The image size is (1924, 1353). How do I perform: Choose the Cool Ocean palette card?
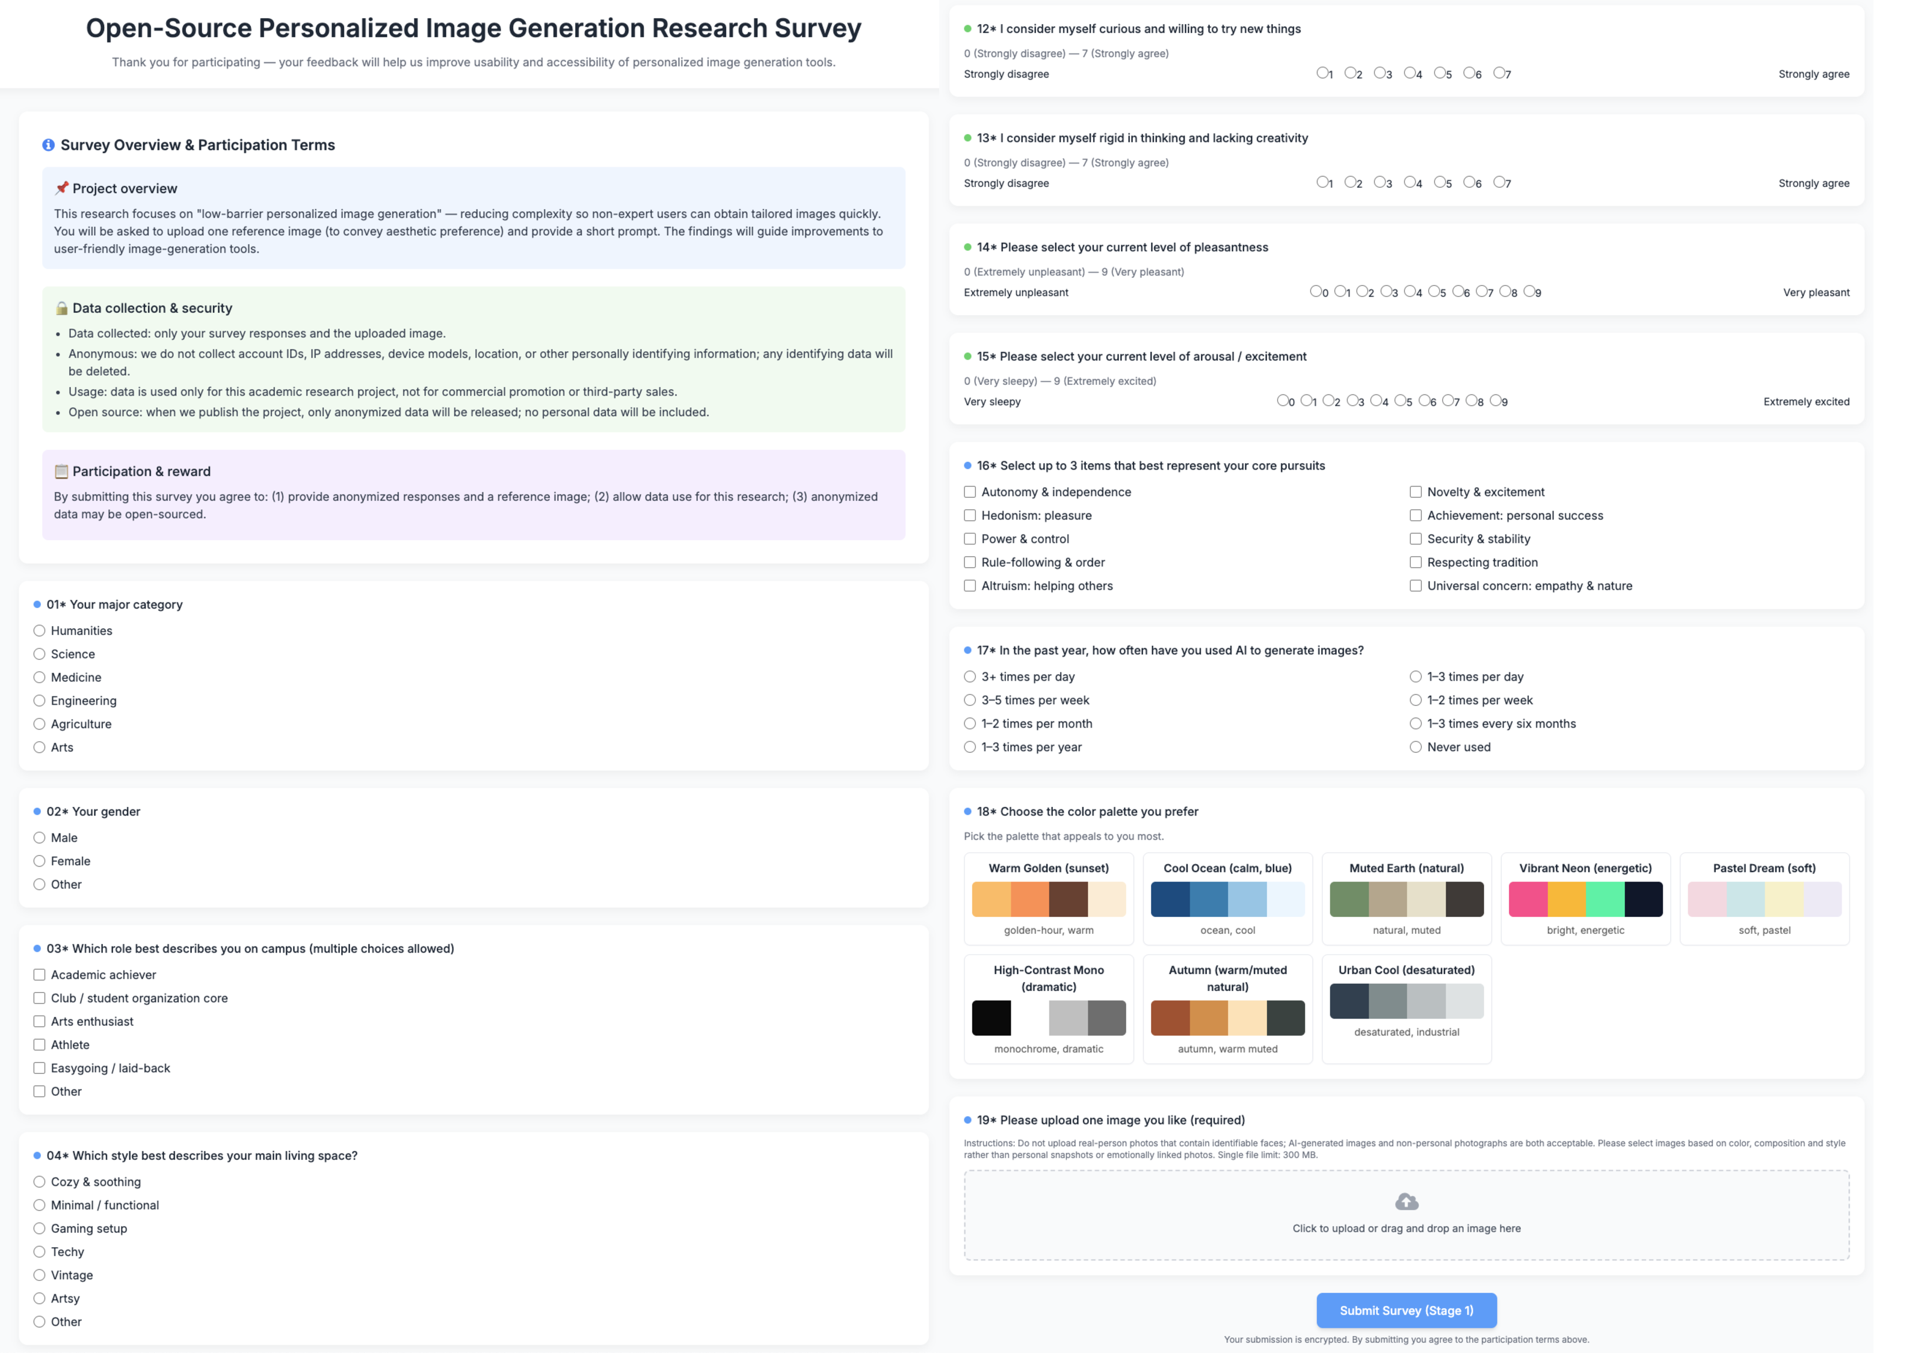pyautogui.click(x=1228, y=899)
